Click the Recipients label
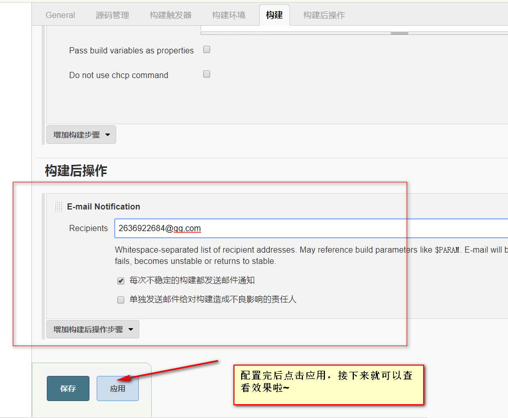Image resolution: width=508 pixels, height=418 pixels. pyautogui.click(x=88, y=229)
